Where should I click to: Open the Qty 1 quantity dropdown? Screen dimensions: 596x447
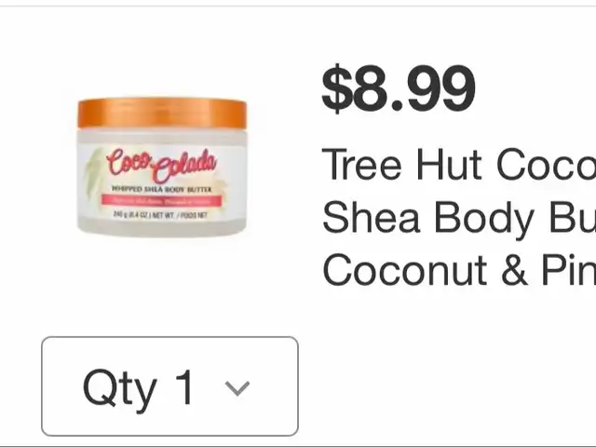[169, 386]
